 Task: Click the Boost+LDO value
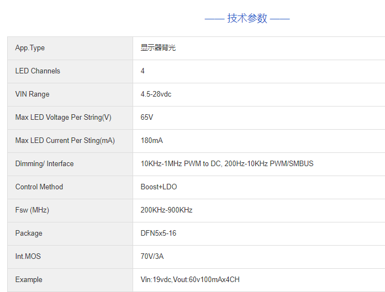point(159,187)
